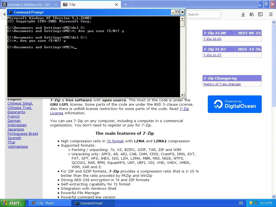Image resolution: width=276 pixels, height=207 pixels.
Task: Select Portuguese Brazil language link
Action: (23, 134)
